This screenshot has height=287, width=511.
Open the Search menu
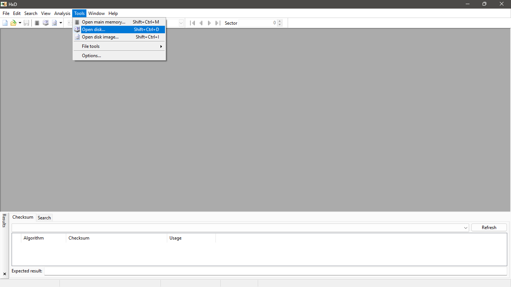(31, 13)
